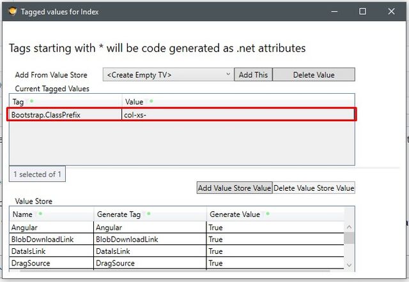Image resolution: width=409 pixels, height=282 pixels.
Task: Select the Bootstrap.ClassPrefix tag cell
Action: pos(65,115)
